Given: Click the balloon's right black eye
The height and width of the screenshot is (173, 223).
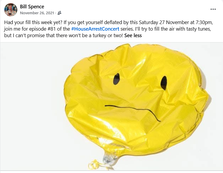Looking at the screenshot, I should click(164, 83).
